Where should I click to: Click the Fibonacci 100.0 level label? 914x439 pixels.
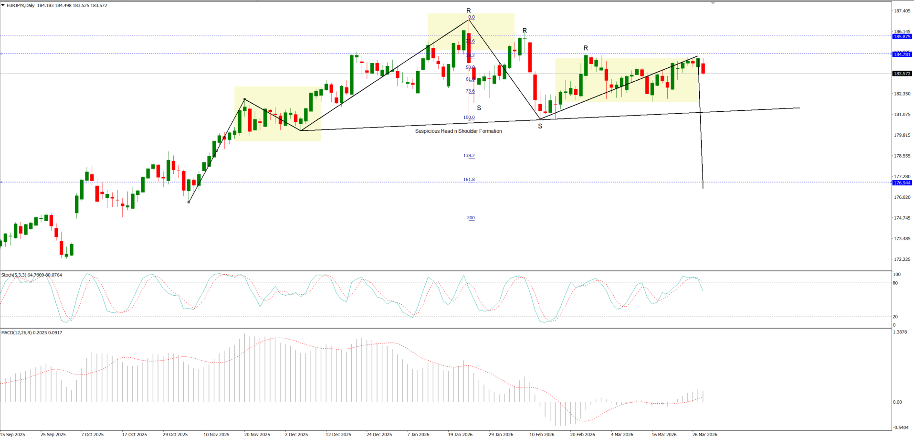469,118
